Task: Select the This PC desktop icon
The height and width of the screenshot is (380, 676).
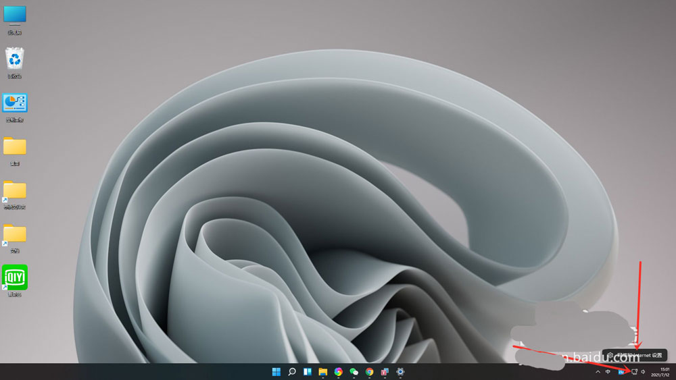Action: 15,20
